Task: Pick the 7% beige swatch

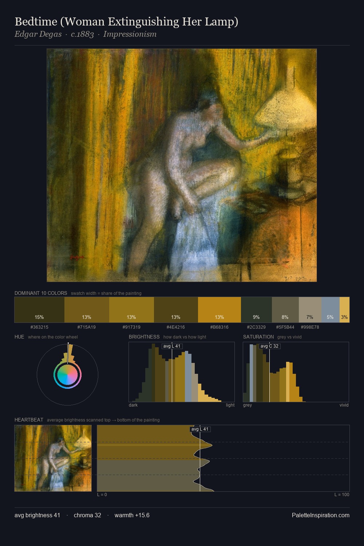Action: point(310,310)
